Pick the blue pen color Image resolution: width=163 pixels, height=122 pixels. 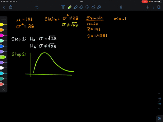pyautogui.click(x=3, y=46)
